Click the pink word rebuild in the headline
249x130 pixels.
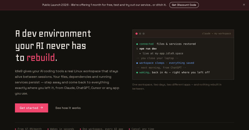[41, 58]
